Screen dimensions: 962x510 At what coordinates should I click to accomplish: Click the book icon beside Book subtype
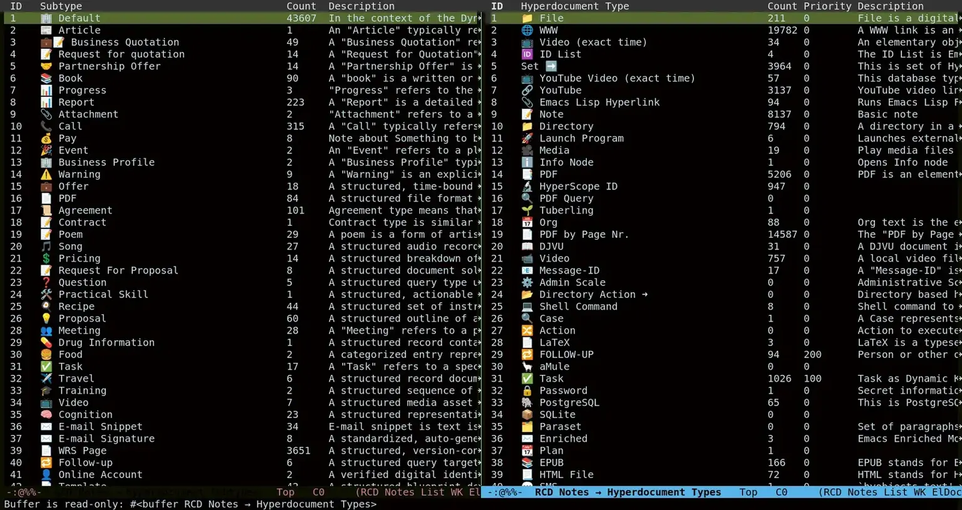tap(46, 78)
